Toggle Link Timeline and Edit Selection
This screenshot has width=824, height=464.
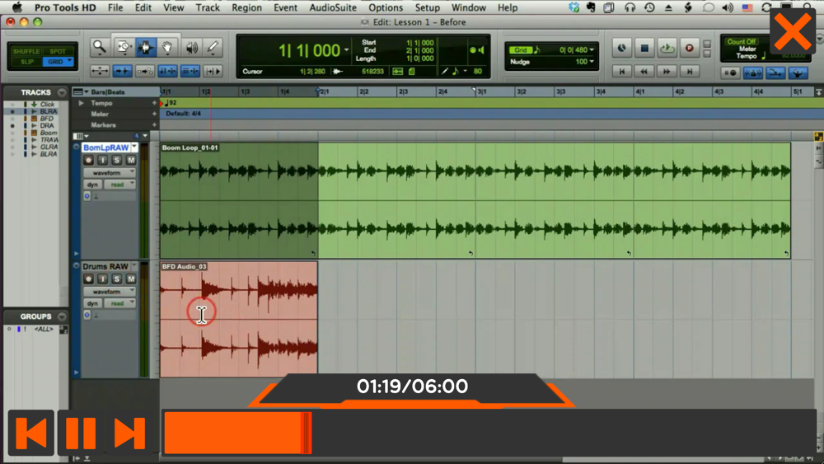[167, 71]
